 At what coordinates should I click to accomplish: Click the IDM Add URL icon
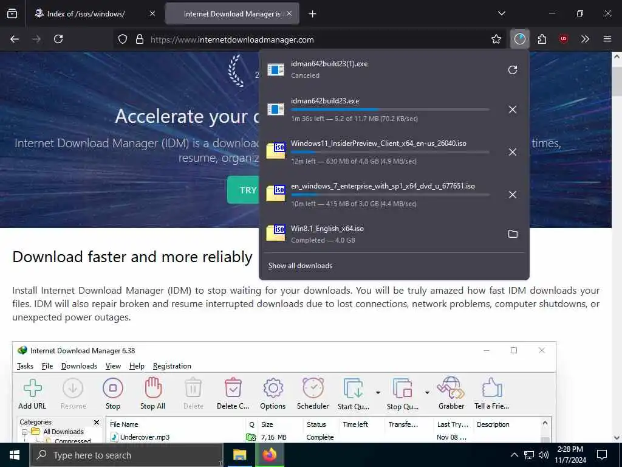tap(32, 393)
